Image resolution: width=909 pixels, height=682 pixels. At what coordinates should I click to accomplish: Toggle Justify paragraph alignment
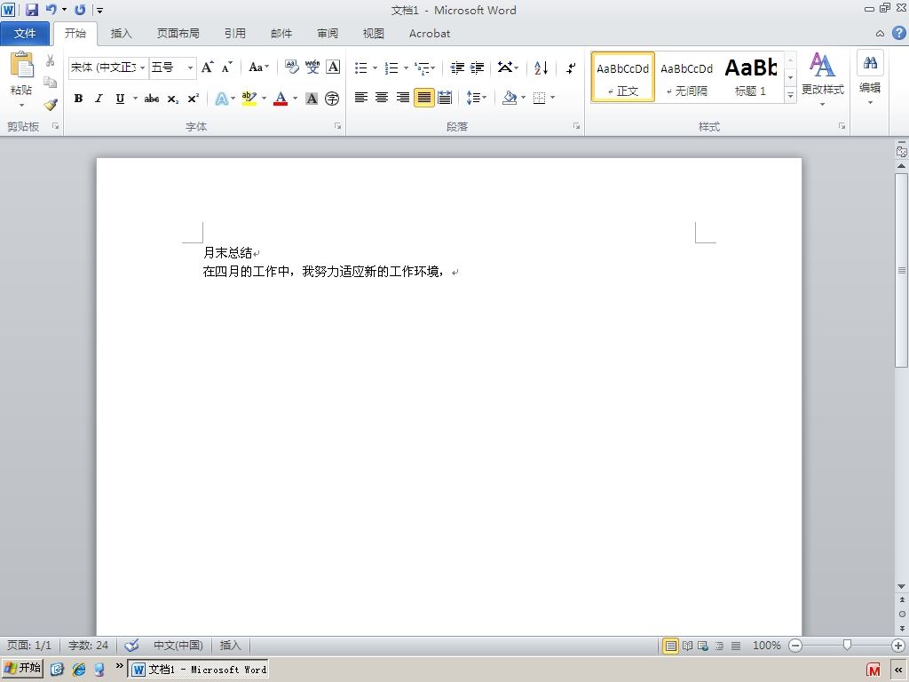pos(423,98)
